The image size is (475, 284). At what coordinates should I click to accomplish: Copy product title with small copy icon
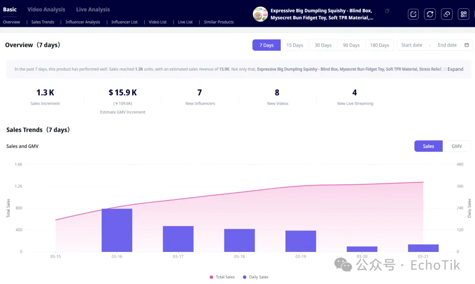click(x=387, y=11)
